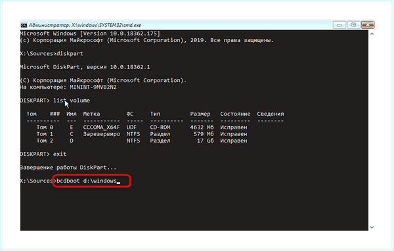Click the 'Том' column header
The width and height of the screenshot is (394, 251).
coord(32,114)
